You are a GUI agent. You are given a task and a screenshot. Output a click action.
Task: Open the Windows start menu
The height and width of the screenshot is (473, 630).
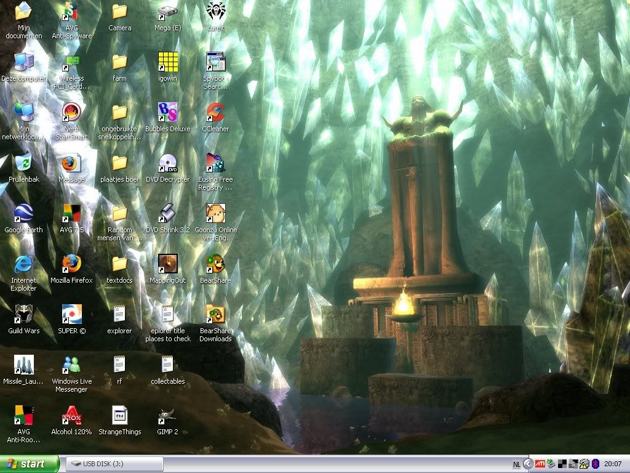point(30,464)
